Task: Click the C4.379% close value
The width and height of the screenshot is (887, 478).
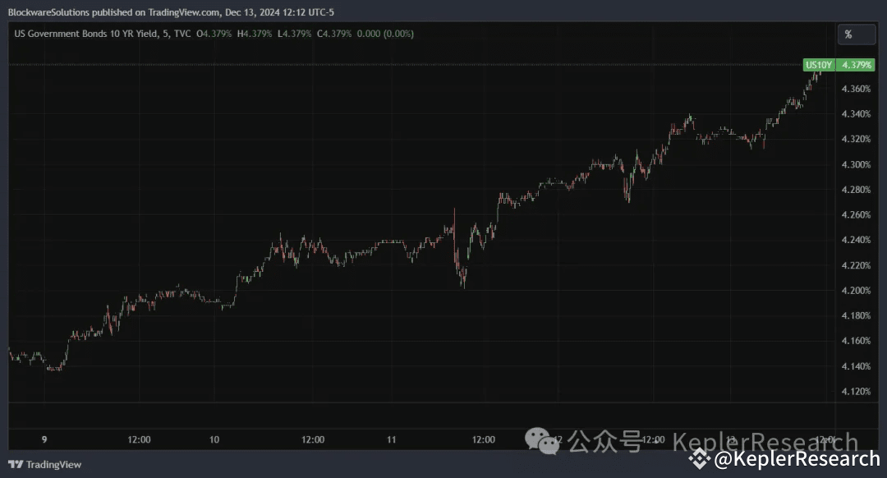Action: (334, 34)
